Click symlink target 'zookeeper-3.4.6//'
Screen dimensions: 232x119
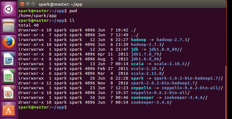[x=186, y=97]
